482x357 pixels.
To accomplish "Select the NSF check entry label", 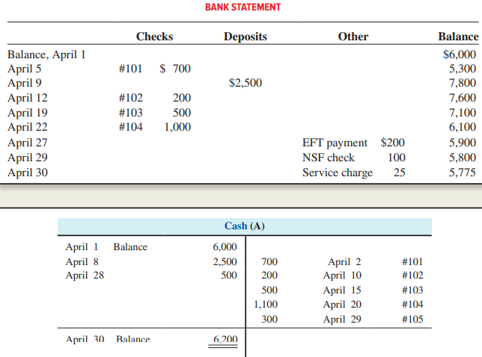I will tap(328, 158).
